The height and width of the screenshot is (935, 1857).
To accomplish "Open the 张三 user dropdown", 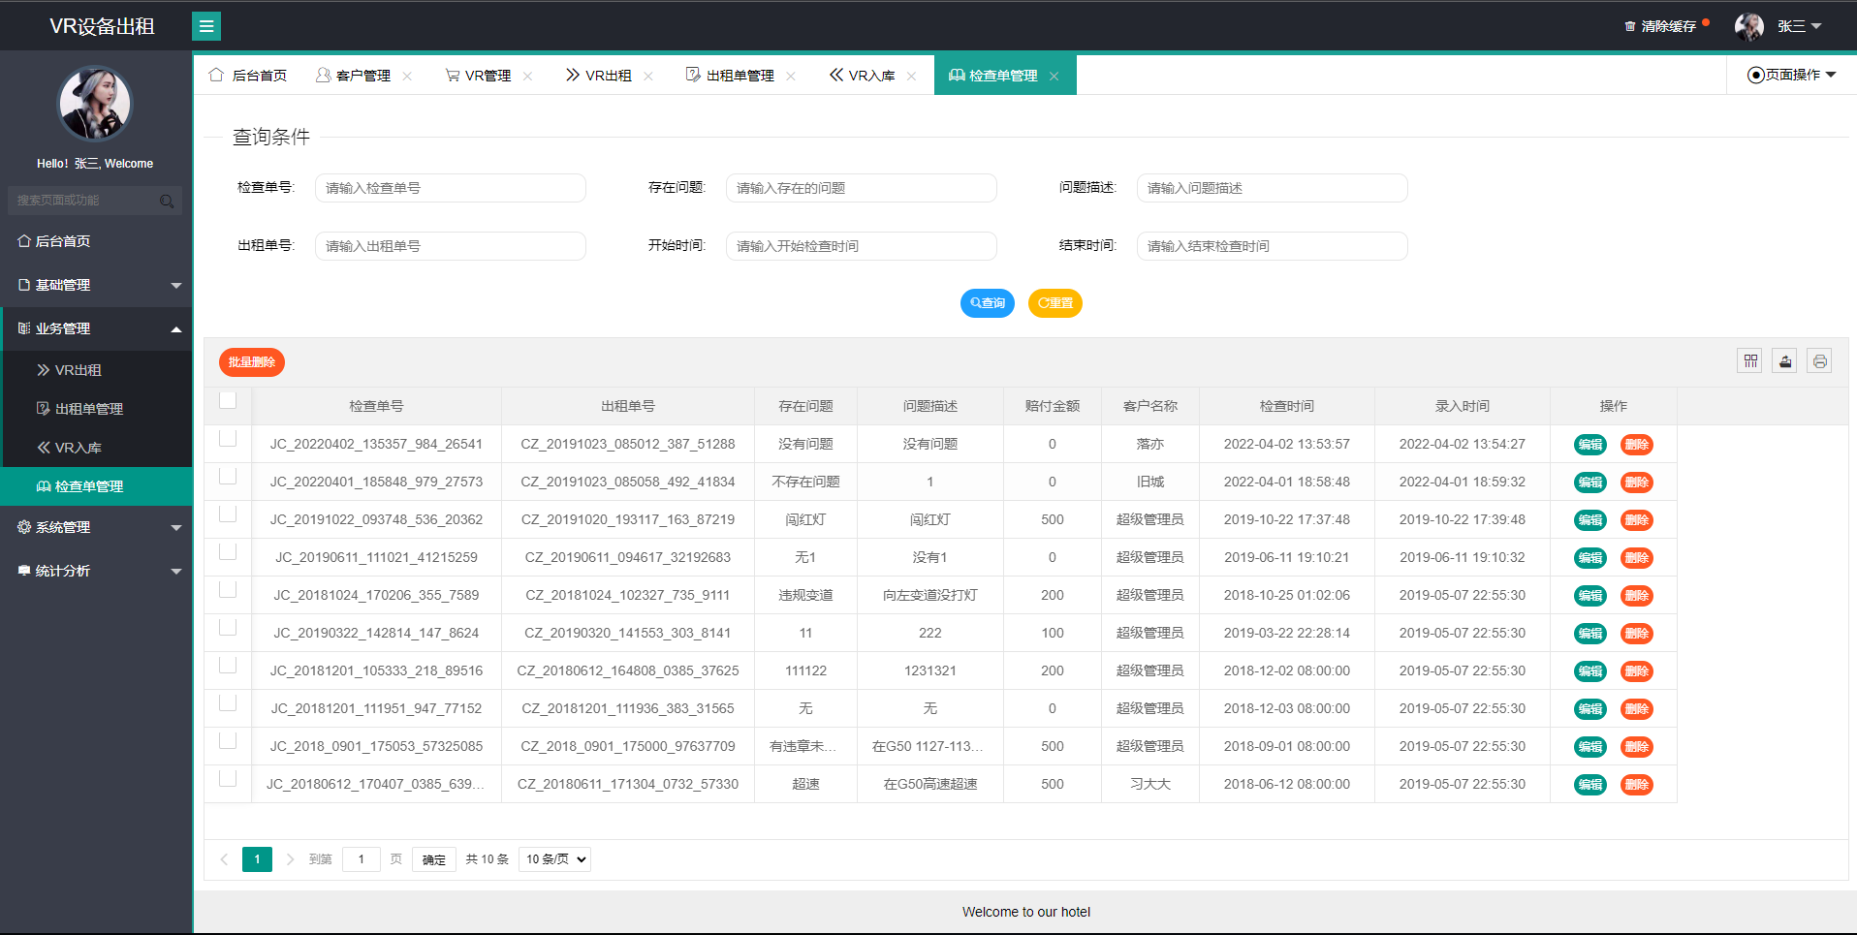I will [x=1799, y=26].
